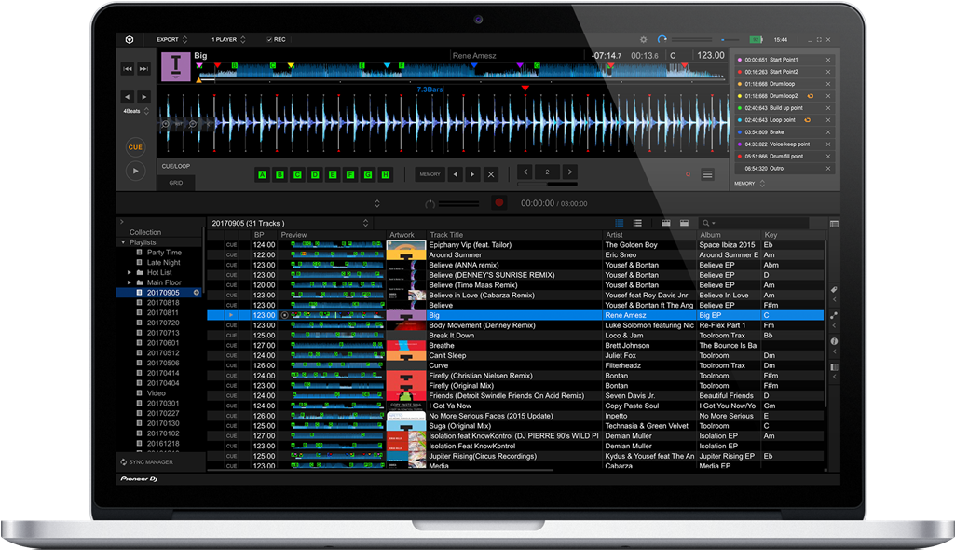Open the deck hamburger menu icon

tap(707, 175)
